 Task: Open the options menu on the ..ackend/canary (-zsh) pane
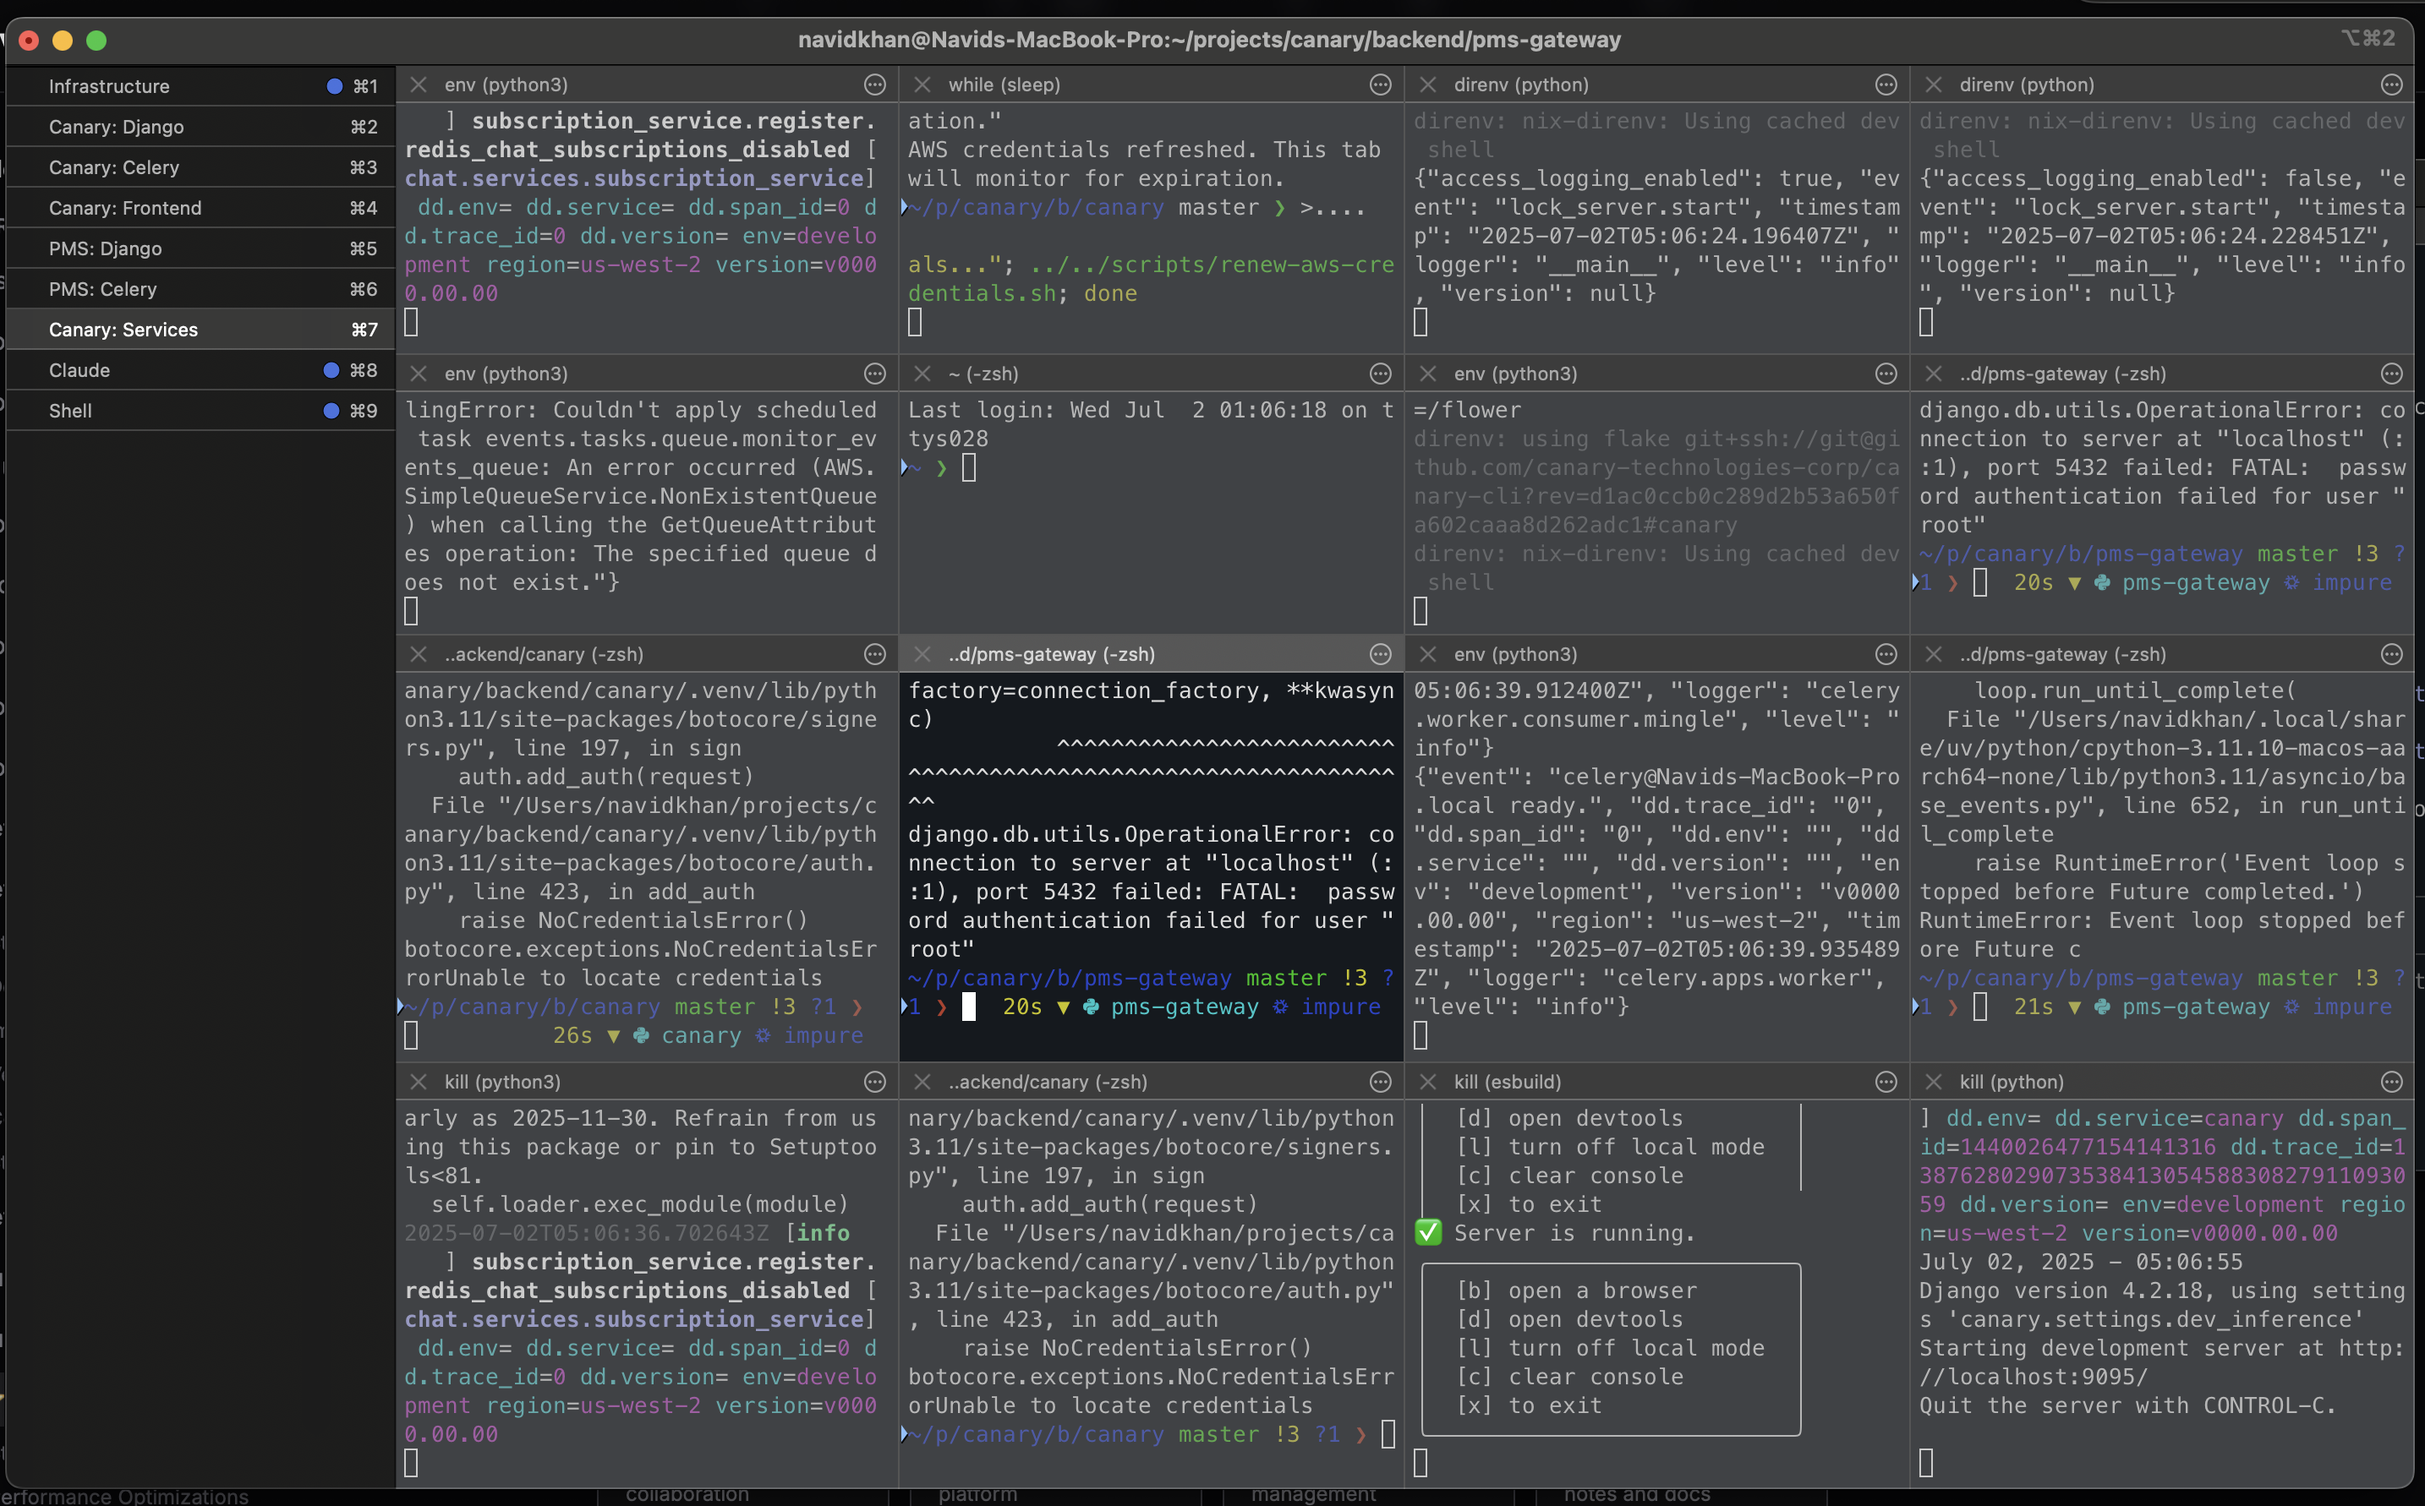875,654
